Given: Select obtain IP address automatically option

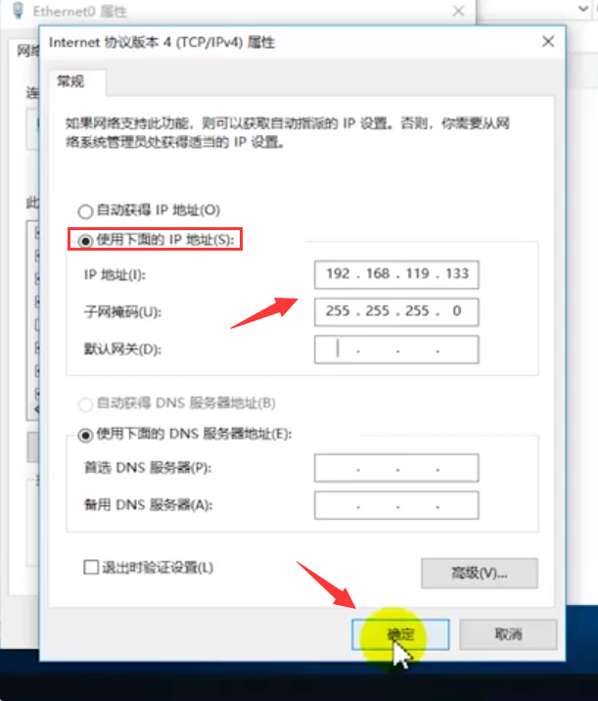Looking at the screenshot, I should (85, 211).
